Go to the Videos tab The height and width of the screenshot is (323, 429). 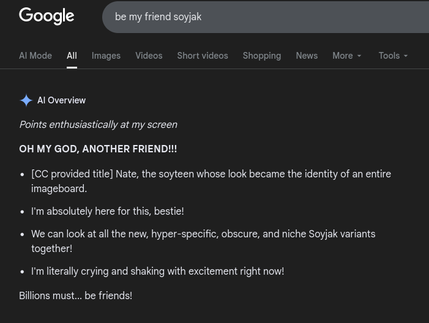pyautogui.click(x=149, y=56)
